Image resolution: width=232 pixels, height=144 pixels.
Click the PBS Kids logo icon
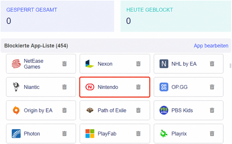[164, 110]
